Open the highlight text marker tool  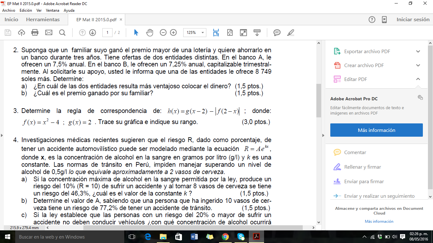tap(290, 33)
